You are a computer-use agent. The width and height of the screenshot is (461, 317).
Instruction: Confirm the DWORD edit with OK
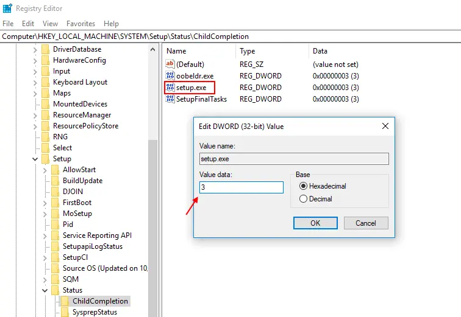pos(315,223)
